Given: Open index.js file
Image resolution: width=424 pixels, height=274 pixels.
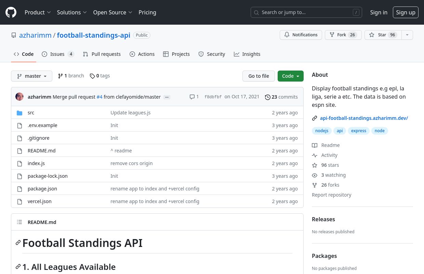Looking at the screenshot, I should pos(36,163).
